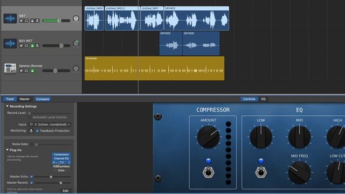Unlock the Seismic (Ronnie) track
This screenshot has width=345, height=194.
click(x=32, y=71)
